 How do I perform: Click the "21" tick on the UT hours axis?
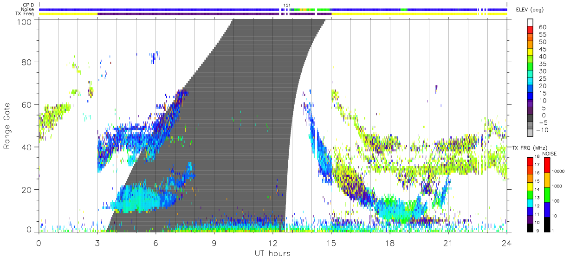click(448, 243)
